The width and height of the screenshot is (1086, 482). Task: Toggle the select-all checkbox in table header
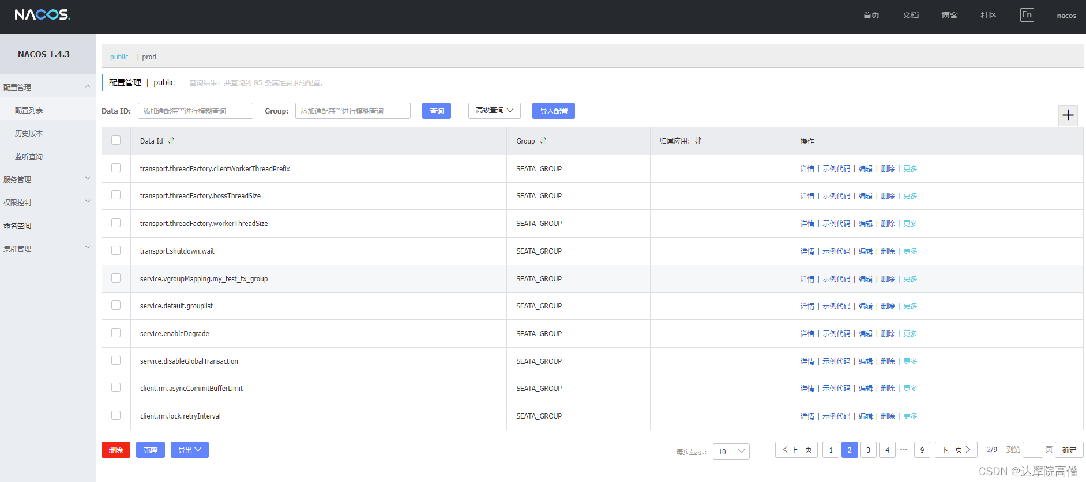(116, 140)
